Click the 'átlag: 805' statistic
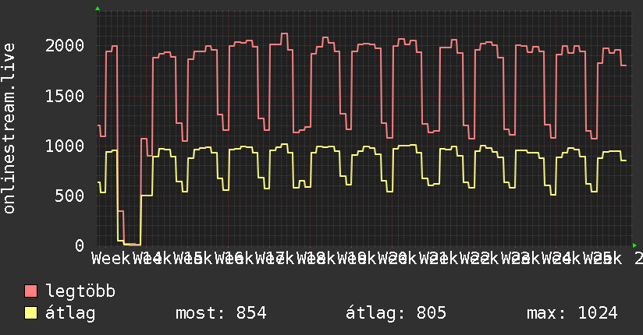 [x=396, y=313]
